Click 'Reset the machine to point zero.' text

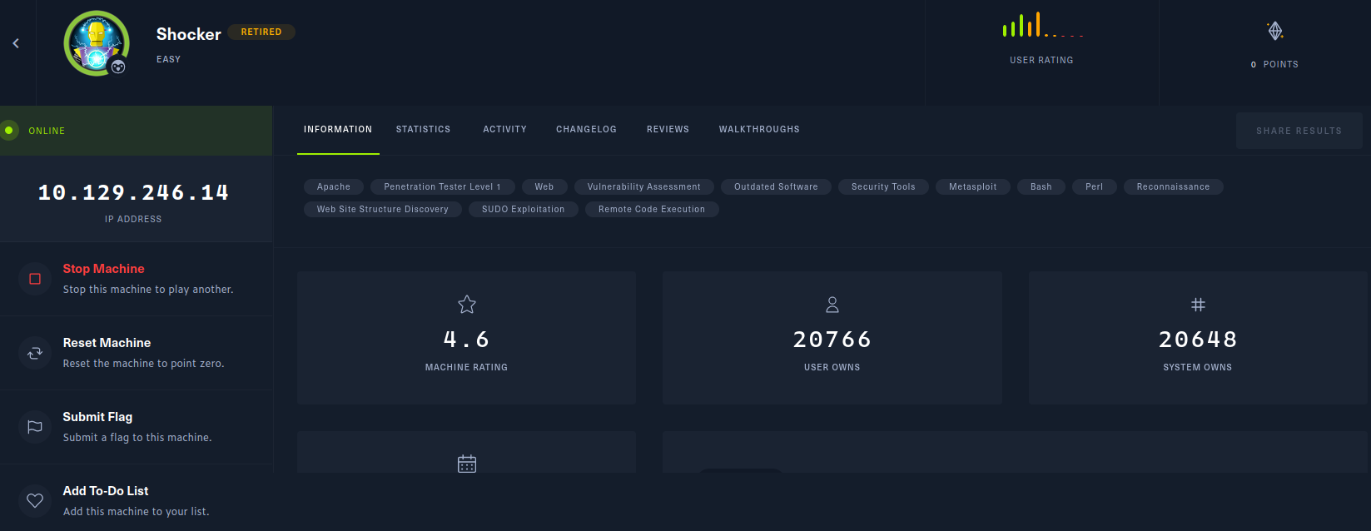pos(144,364)
